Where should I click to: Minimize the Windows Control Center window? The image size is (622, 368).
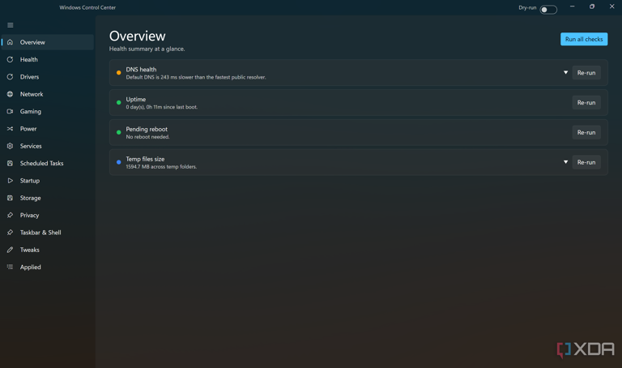pyautogui.click(x=572, y=6)
